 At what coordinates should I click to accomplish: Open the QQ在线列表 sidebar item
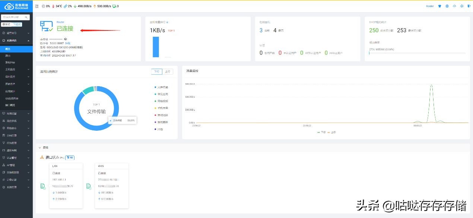[x=16, y=98]
